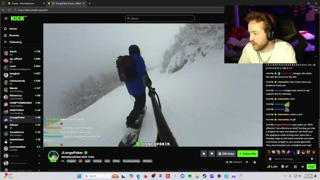This screenshot has width=320, height=180.
Task: Open kangjoel channel in sidebar
Action: coord(22,75)
